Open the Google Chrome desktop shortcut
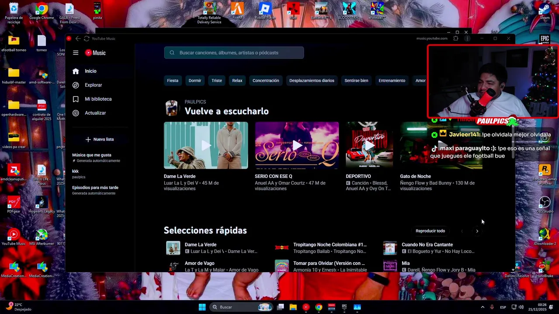Viewport: 559px width, 314px height. pyautogui.click(x=41, y=12)
